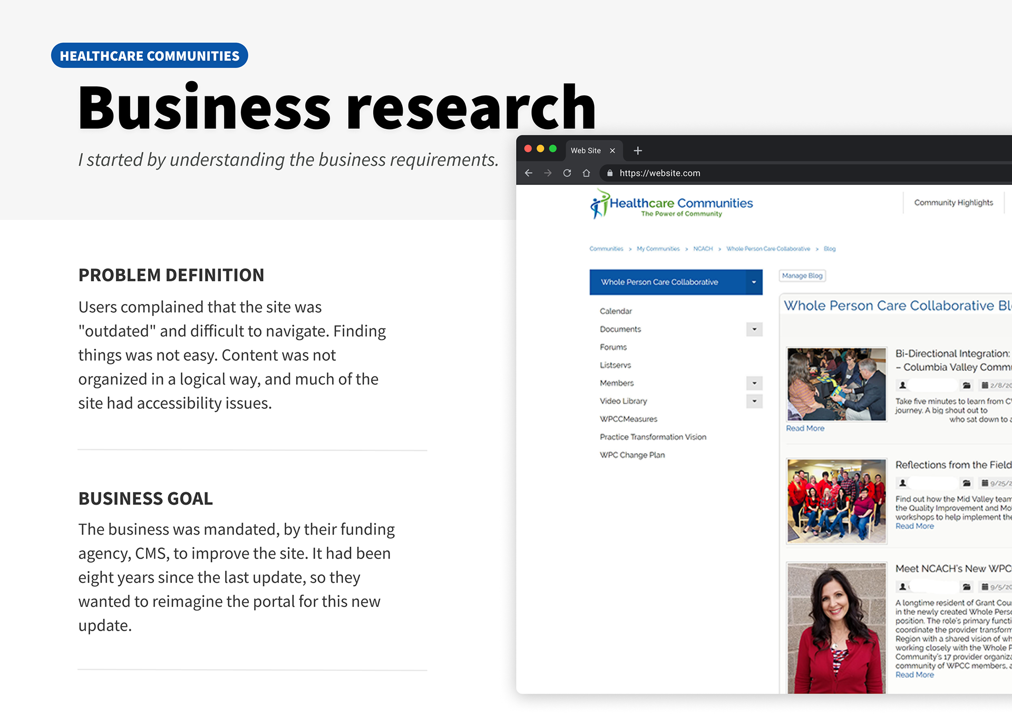
Task: Click the calendar icon on the Meet NCACH post
Action: tap(985, 586)
